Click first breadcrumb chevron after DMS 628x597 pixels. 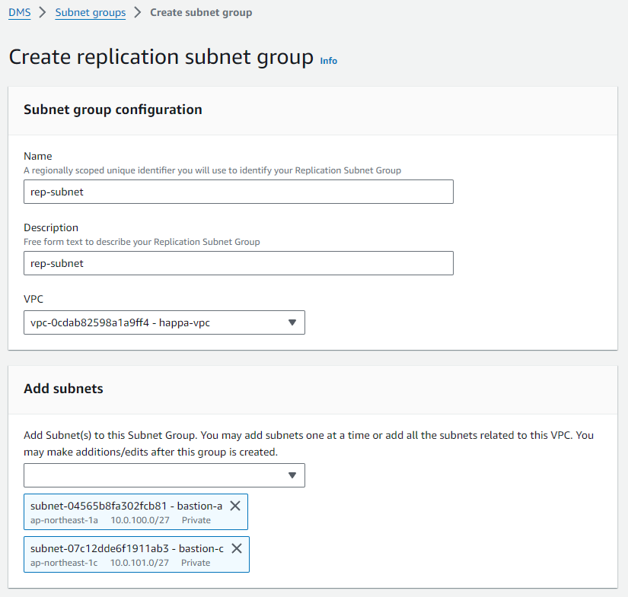tap(43, 12)
